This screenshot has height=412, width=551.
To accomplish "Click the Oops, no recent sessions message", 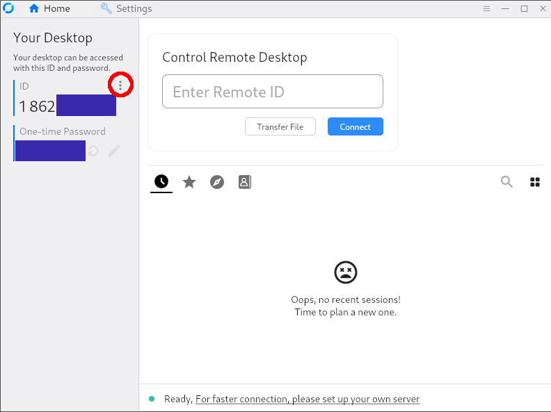I will 346,299.
